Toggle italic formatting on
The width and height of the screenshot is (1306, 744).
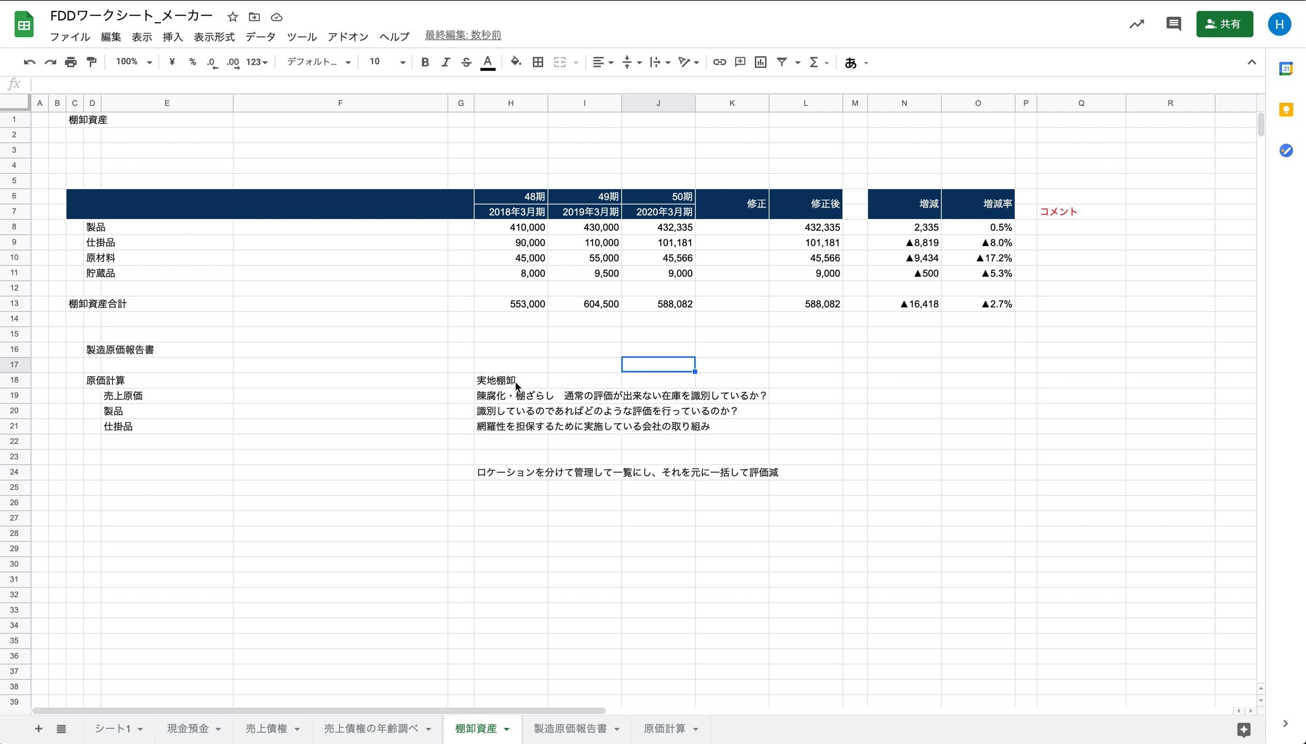[x=445, y=62]
